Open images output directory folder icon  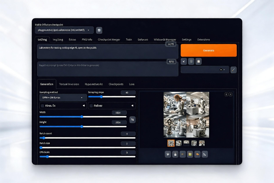(168, 154)
